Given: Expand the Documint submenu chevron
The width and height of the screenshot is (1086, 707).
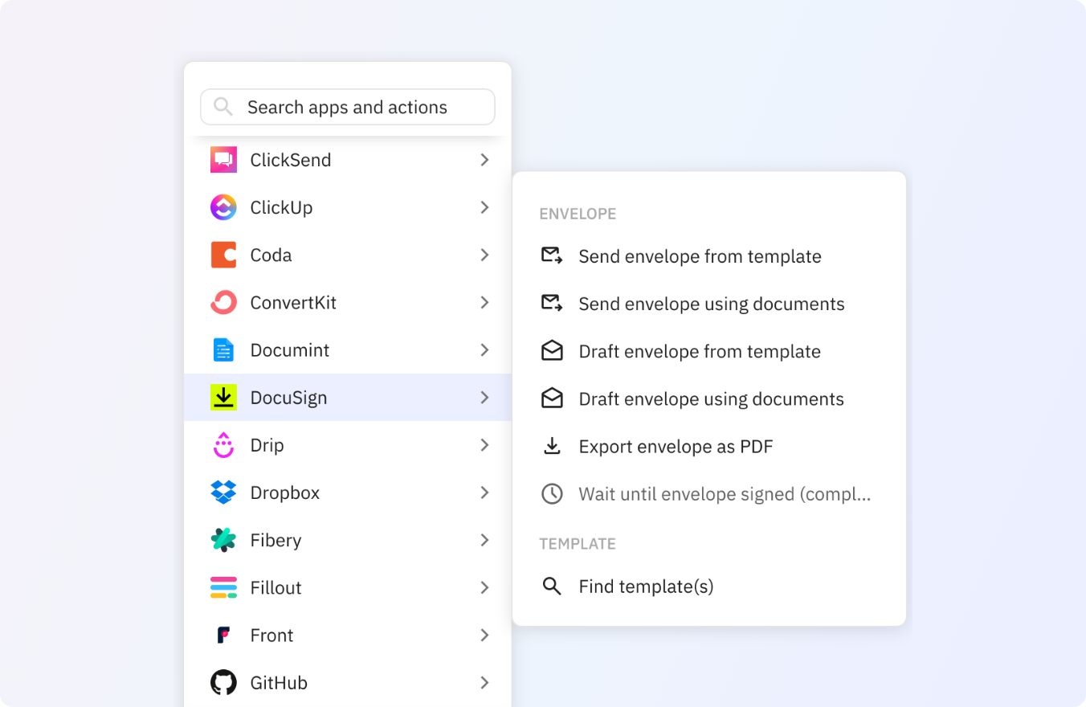Looking at the screenshot, I should pos(484,350).
